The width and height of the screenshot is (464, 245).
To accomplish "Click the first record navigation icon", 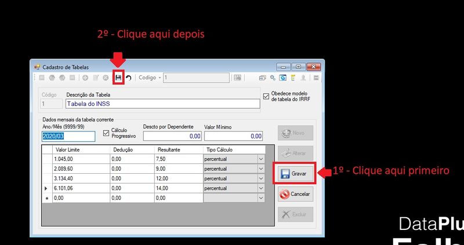I will (42, 78).
